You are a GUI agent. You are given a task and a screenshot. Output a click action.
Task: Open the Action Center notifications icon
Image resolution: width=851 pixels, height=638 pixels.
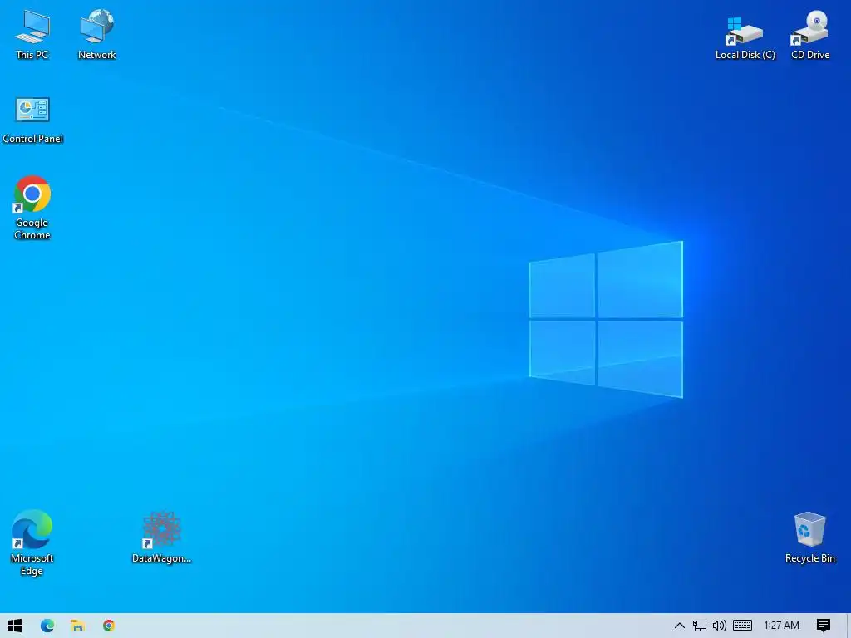tap(824, 626)
